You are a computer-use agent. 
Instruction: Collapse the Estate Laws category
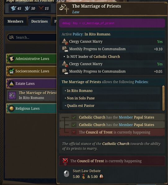tap(31, 83)
